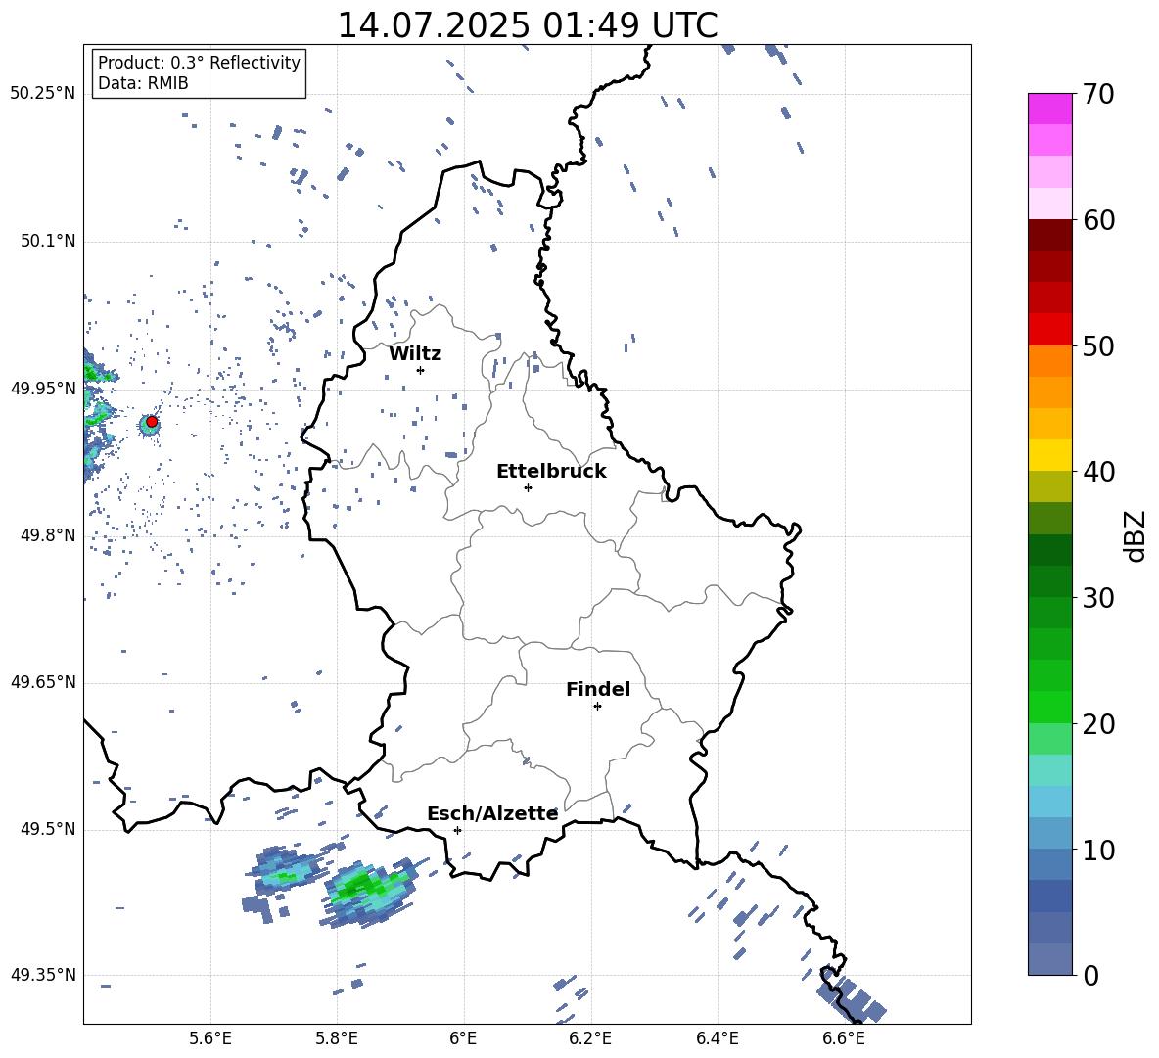The height and width of the screenshot is (1058, 1159).
Task: Click the dBZ colorbar axis label
Action: tap(1136, 535)
